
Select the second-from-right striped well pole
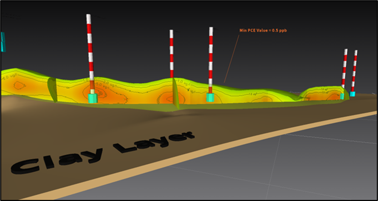[344, 68]
